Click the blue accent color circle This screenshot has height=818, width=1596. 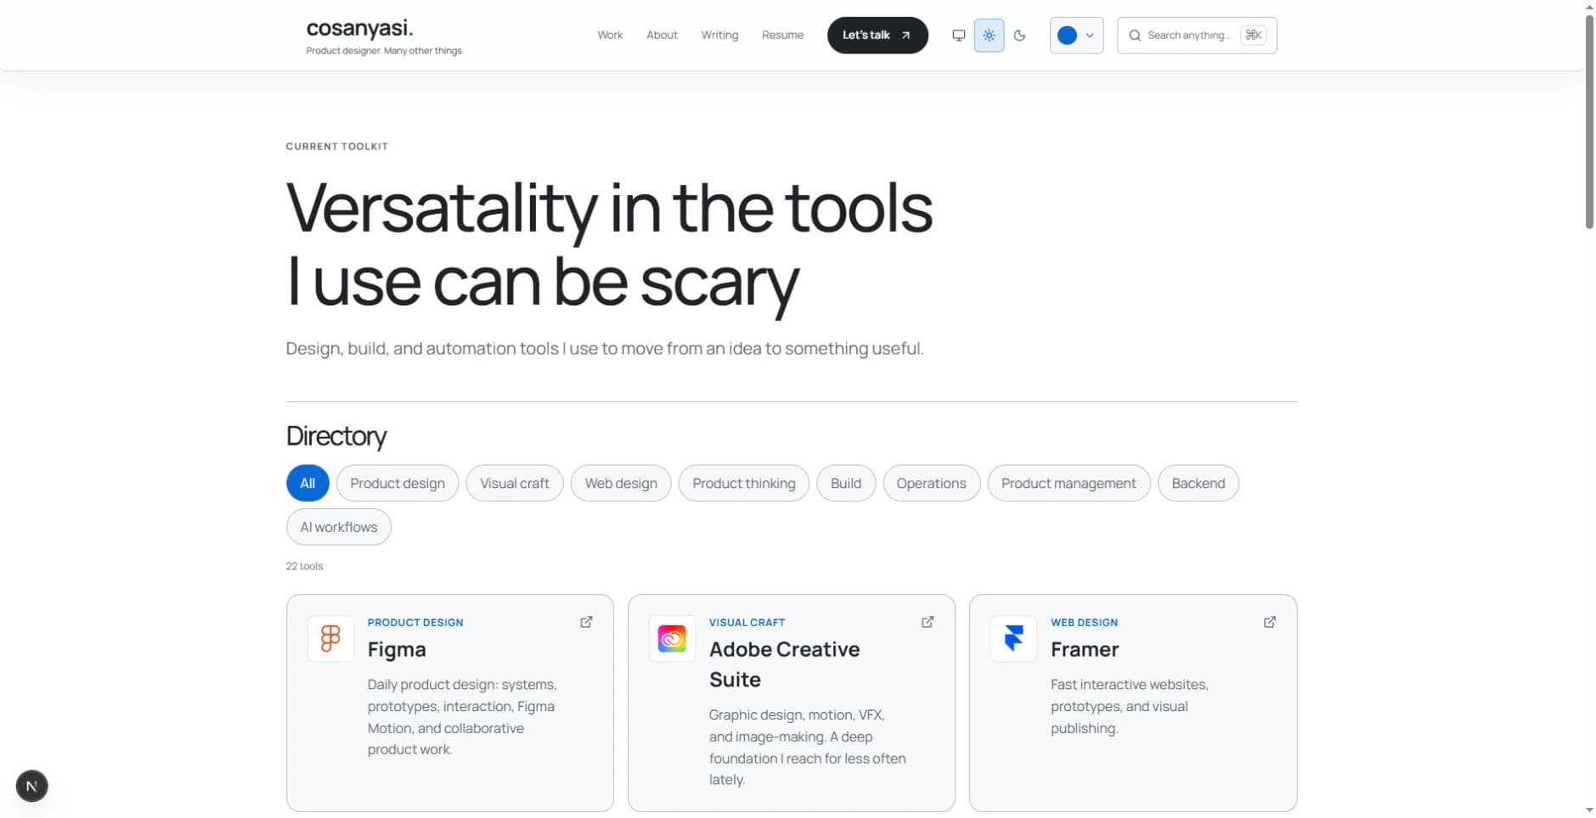1067,36
